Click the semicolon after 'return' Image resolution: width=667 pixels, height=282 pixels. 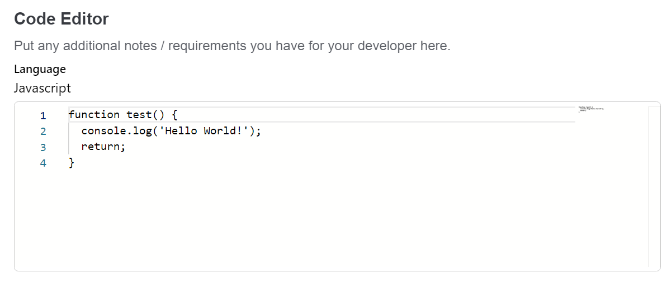123,148
